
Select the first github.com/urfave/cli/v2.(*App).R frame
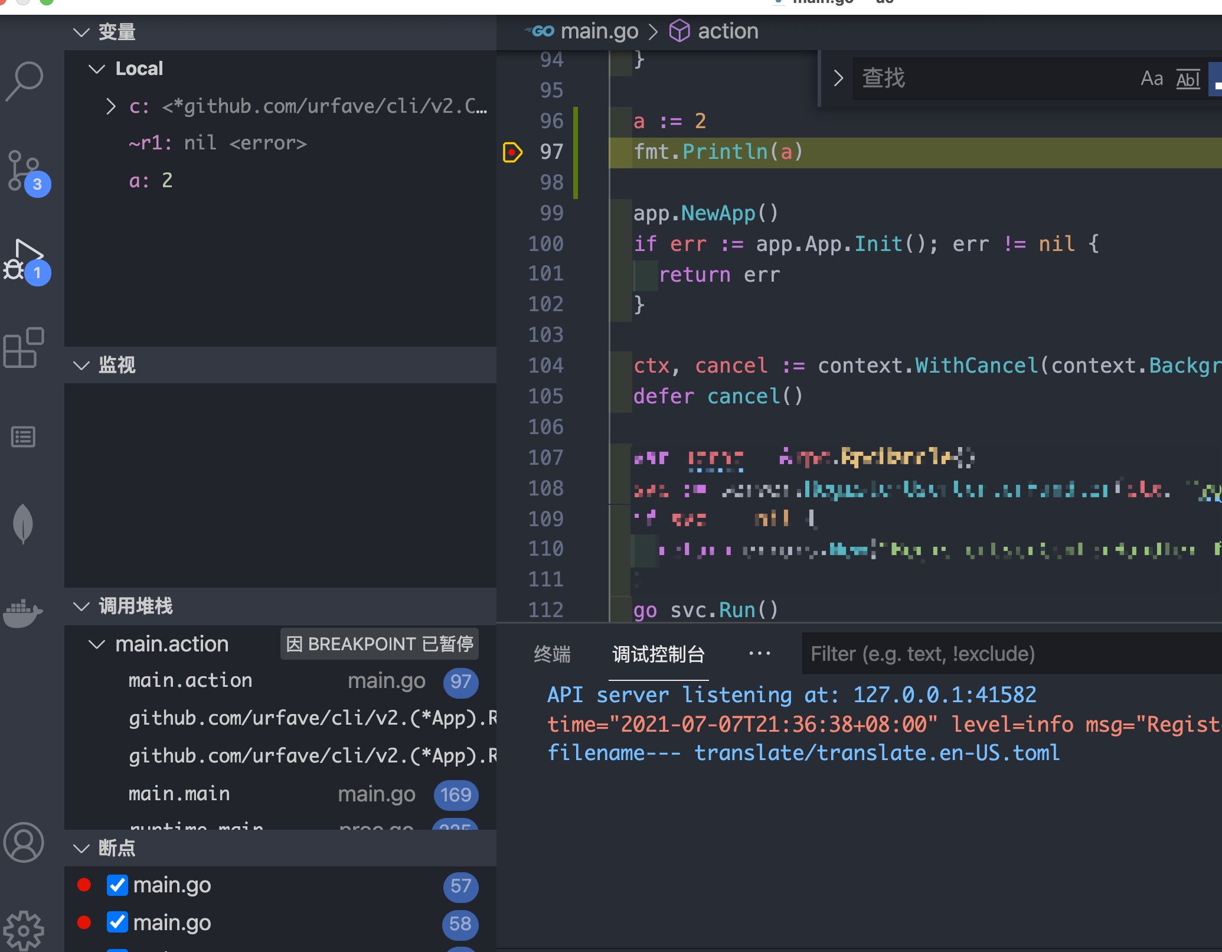280,719
